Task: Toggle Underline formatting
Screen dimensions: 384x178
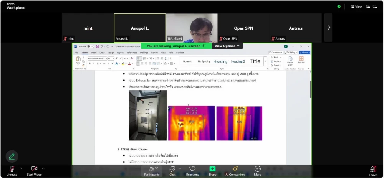Action: click(x=98, y=63)
